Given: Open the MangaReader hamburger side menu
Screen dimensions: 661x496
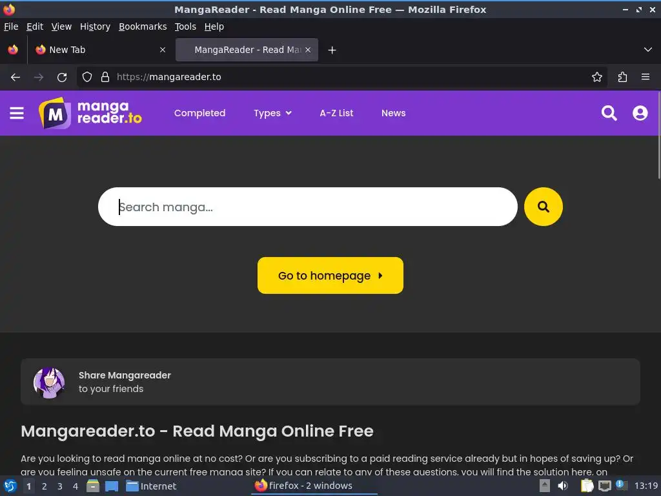Looking at the screenshot, I should [x=17, y=113].
